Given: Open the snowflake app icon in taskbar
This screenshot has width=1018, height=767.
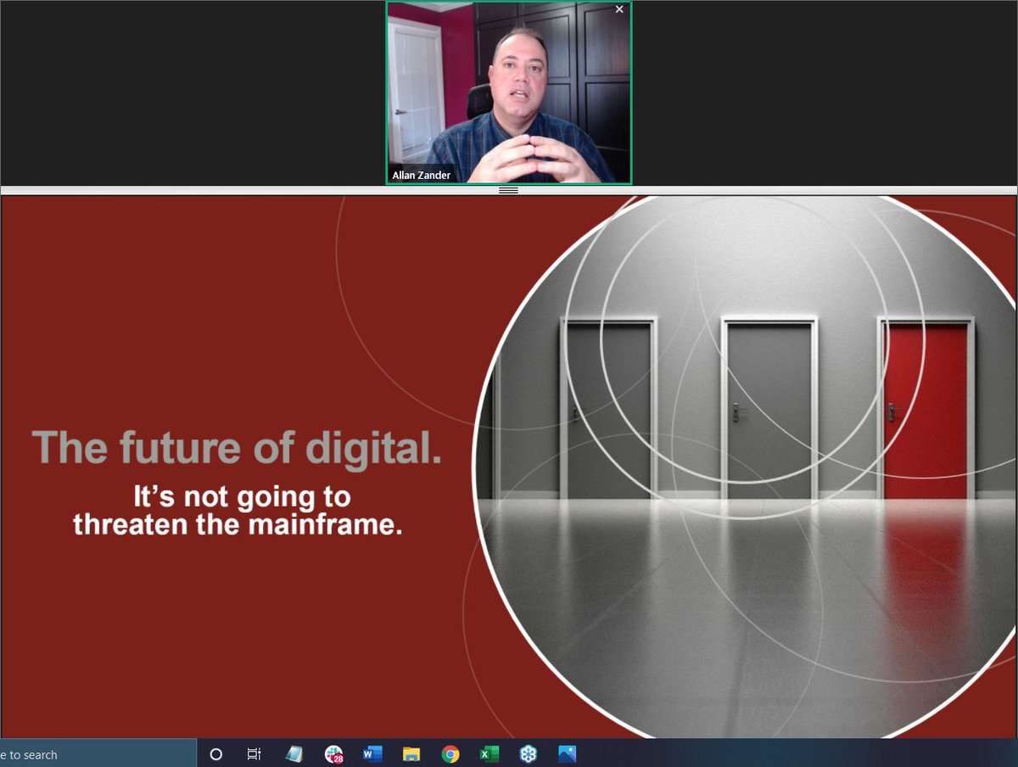Looking at the screenshot, I should 529,753.
